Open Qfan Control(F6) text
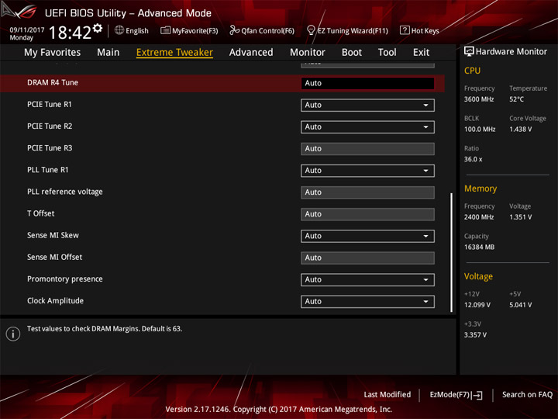Image resolution: width=558 pixels, height=419 pixels. coord(267,31)
